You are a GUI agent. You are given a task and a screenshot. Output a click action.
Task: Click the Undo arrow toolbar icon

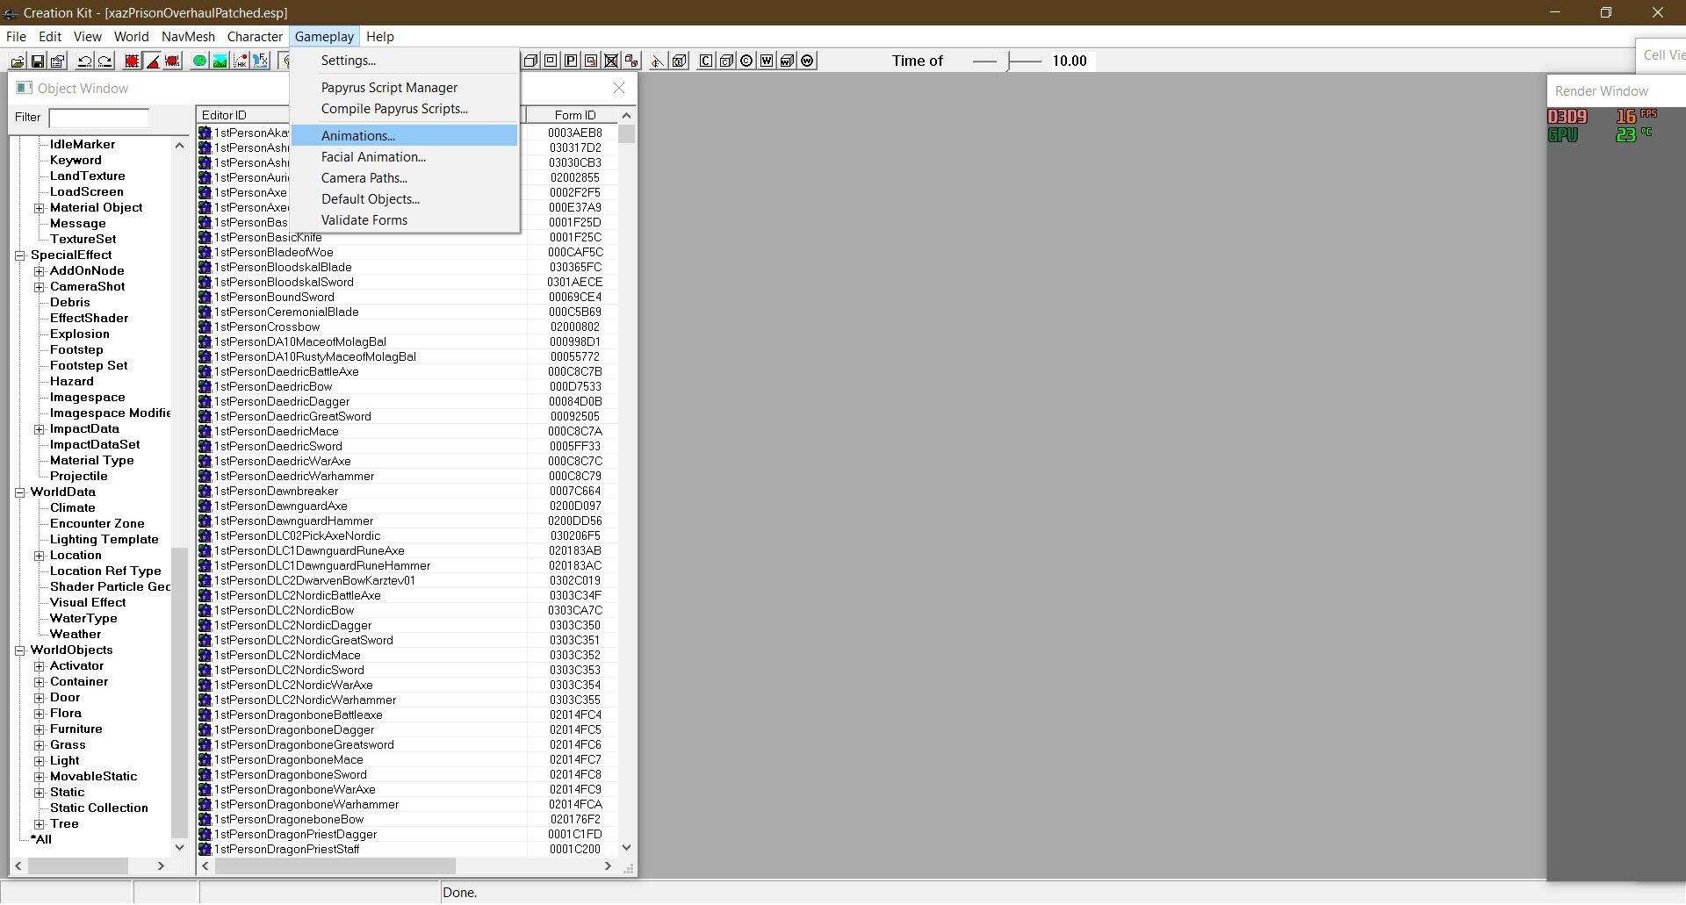click(x=84, y=61)
